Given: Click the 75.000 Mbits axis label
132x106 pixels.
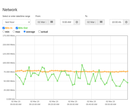Looking at the screenshot, I should (x=9, y=72).
